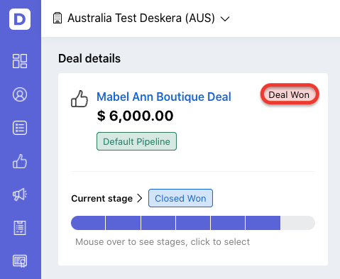The image size is (340, 279).
Task: Select the sixth filled stage segment
Action: coord(263,223)
